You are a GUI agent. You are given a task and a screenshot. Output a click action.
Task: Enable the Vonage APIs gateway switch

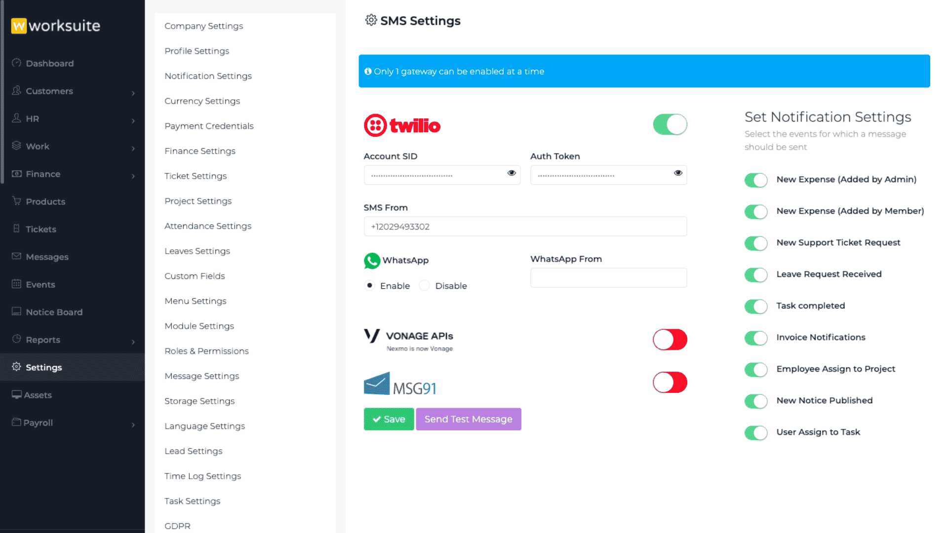coord(670,340)
